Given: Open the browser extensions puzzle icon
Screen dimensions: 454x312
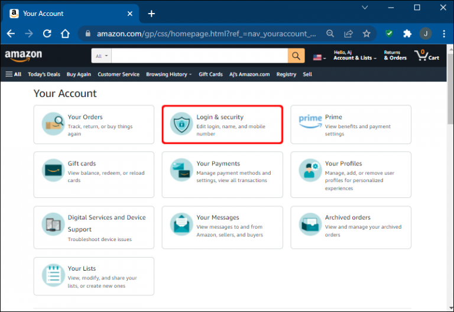Looking at the screenshot, I should tap(407, 34).
